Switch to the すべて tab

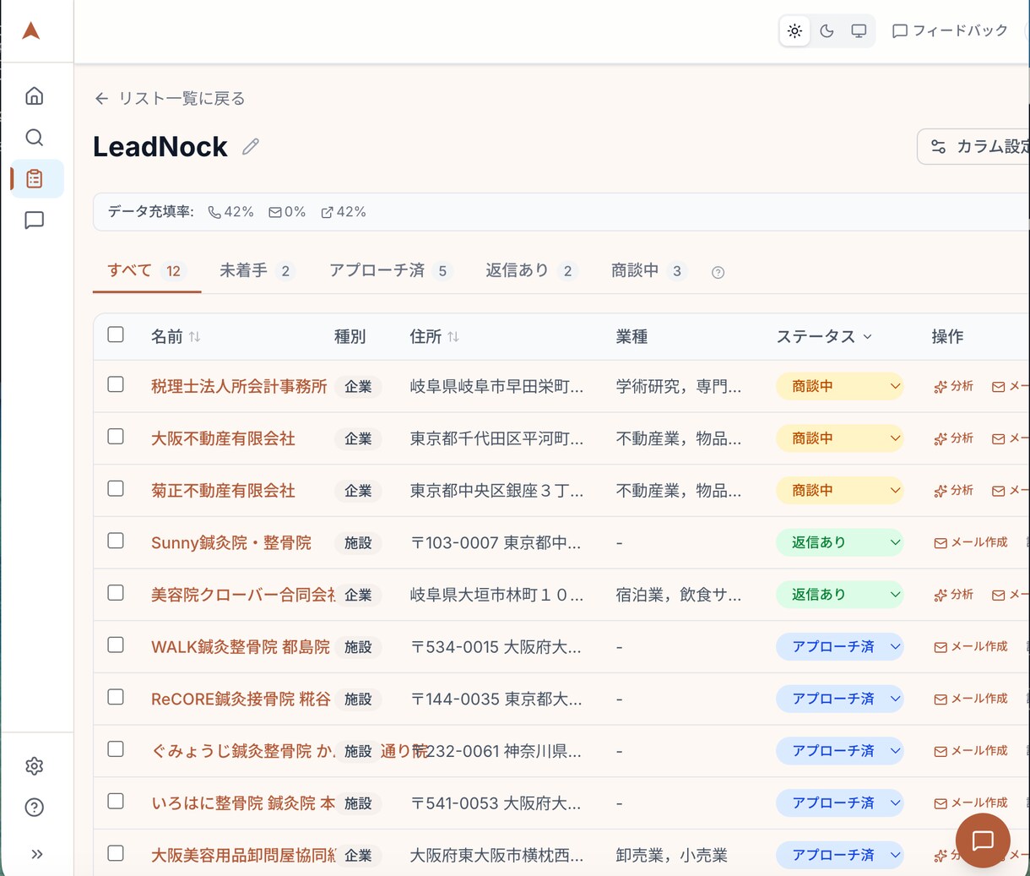click(146, 270)
